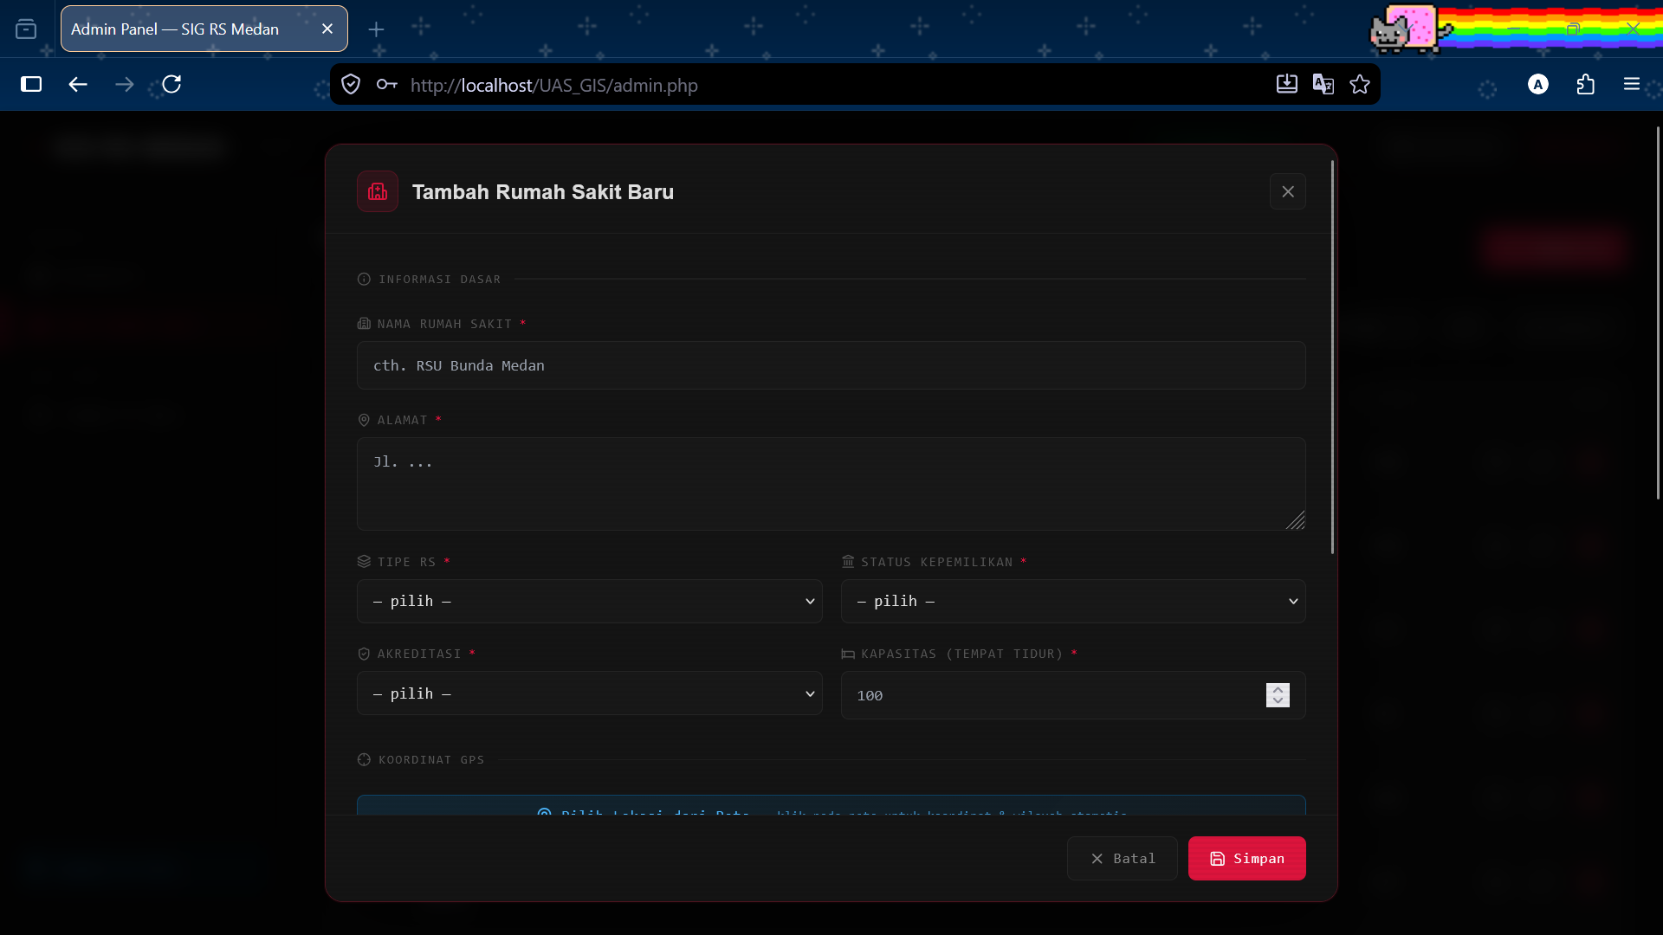Bookmark this page with the star icon
This screenshot has height=935, width=1663.
point(1360,84)
